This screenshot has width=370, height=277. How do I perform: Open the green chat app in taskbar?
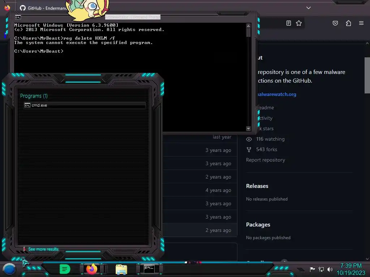click(x=65, y=269)
